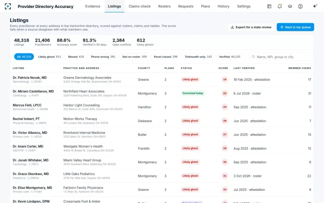Open Dr. Jonah Whitaker, MD listing

(31, 160)
